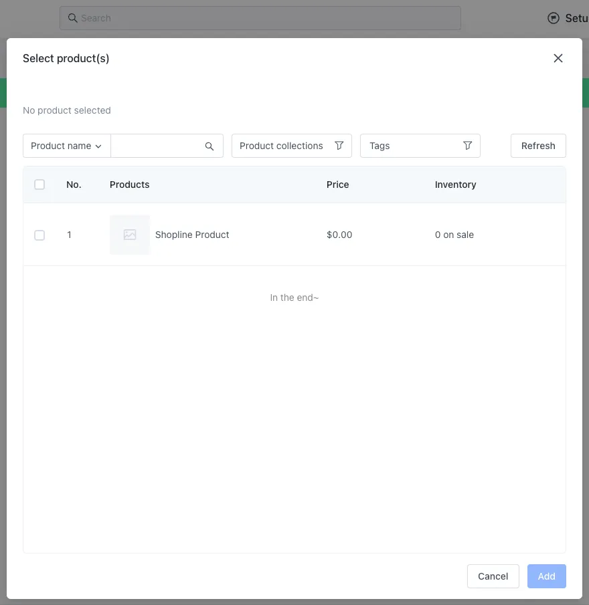Check the box for Shopline Product row
Viewport: 589px width, 605px height.
click(39, 235)
